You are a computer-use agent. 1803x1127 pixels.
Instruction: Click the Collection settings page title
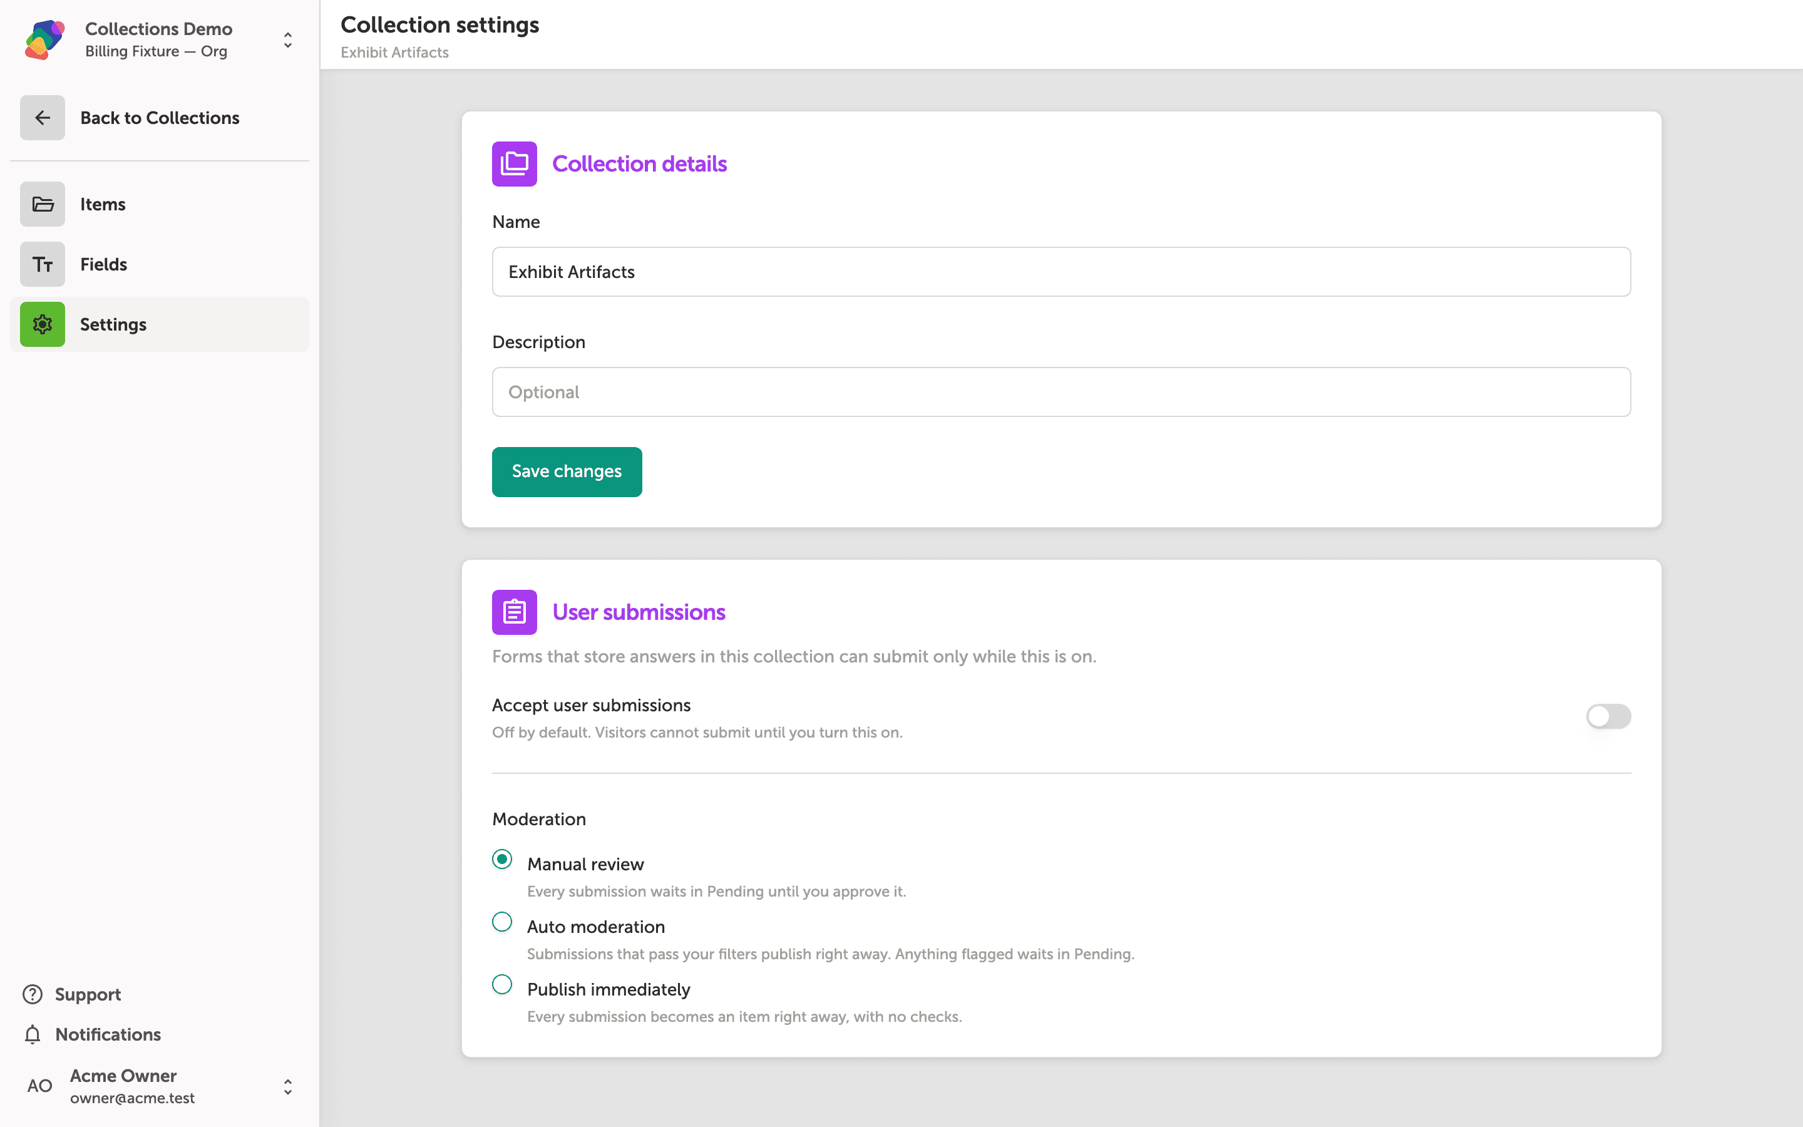point(439,24)
